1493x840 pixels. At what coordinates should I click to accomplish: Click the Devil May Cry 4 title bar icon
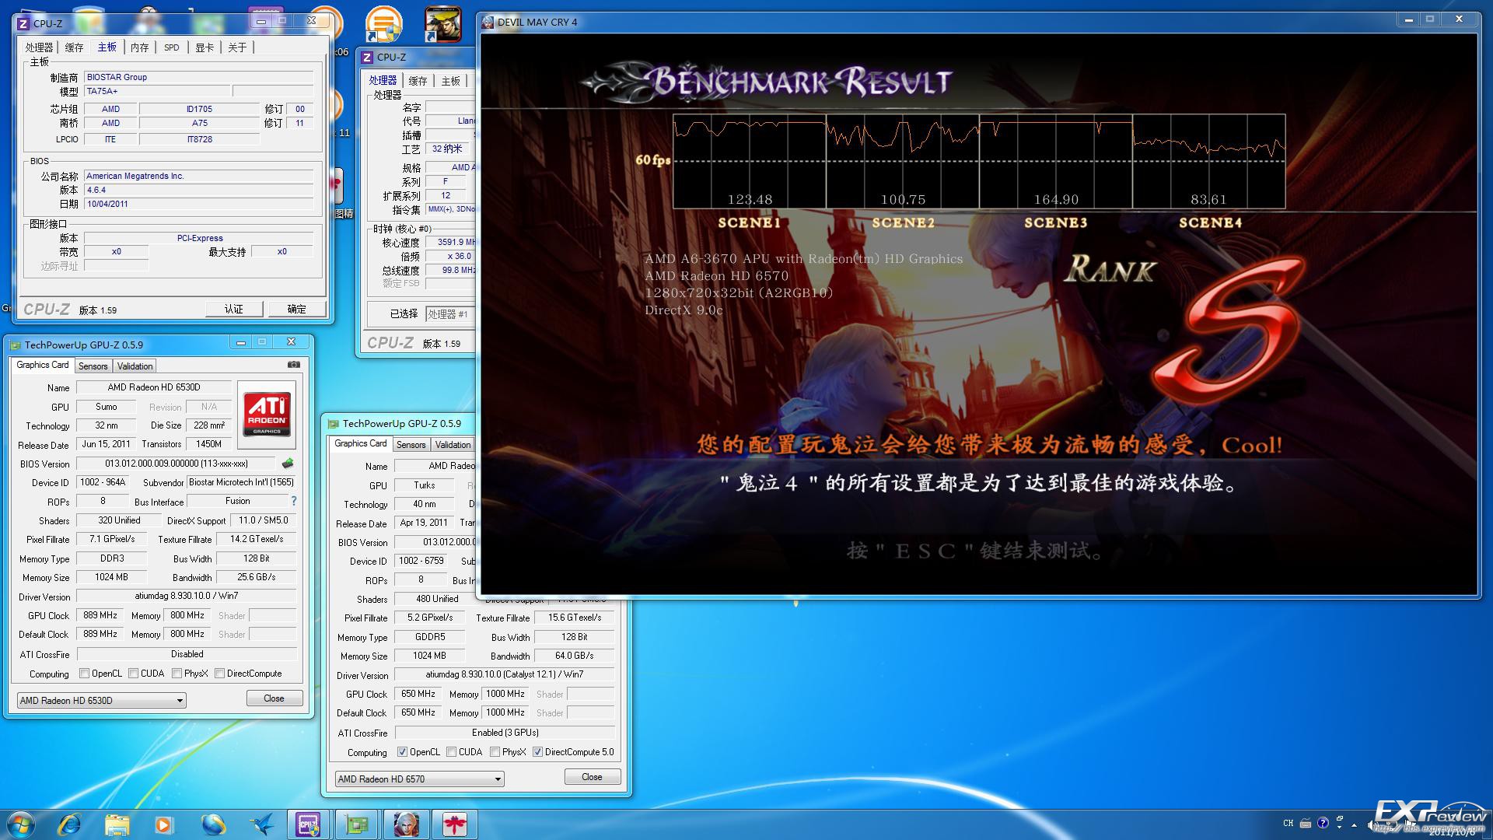tap(488, 22)
